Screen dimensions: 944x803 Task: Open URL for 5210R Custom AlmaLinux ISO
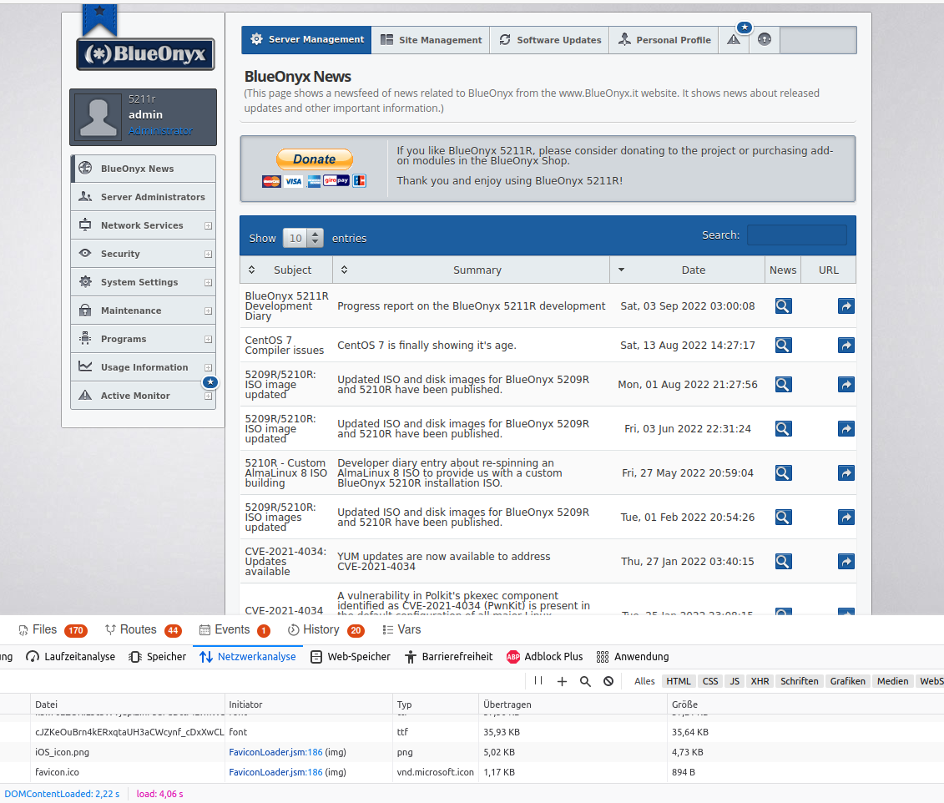pos(846,473)
